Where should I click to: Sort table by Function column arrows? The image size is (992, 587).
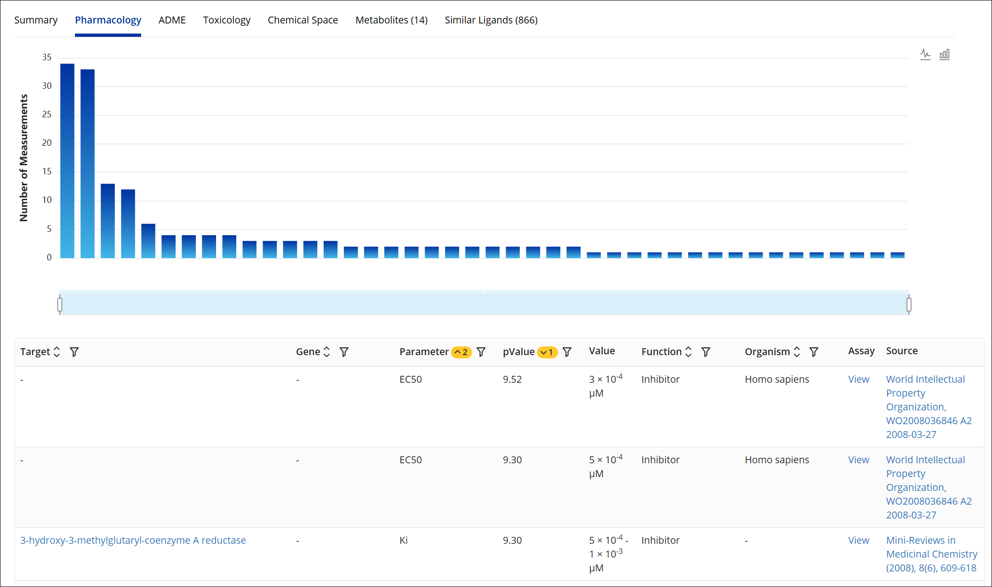pos(688,352)
